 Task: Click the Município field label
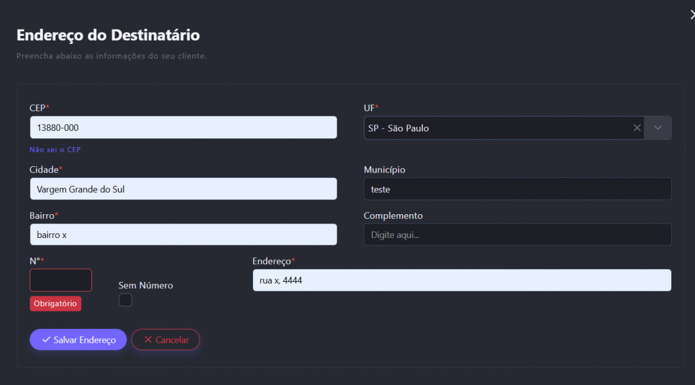click(x=385, y=170)
